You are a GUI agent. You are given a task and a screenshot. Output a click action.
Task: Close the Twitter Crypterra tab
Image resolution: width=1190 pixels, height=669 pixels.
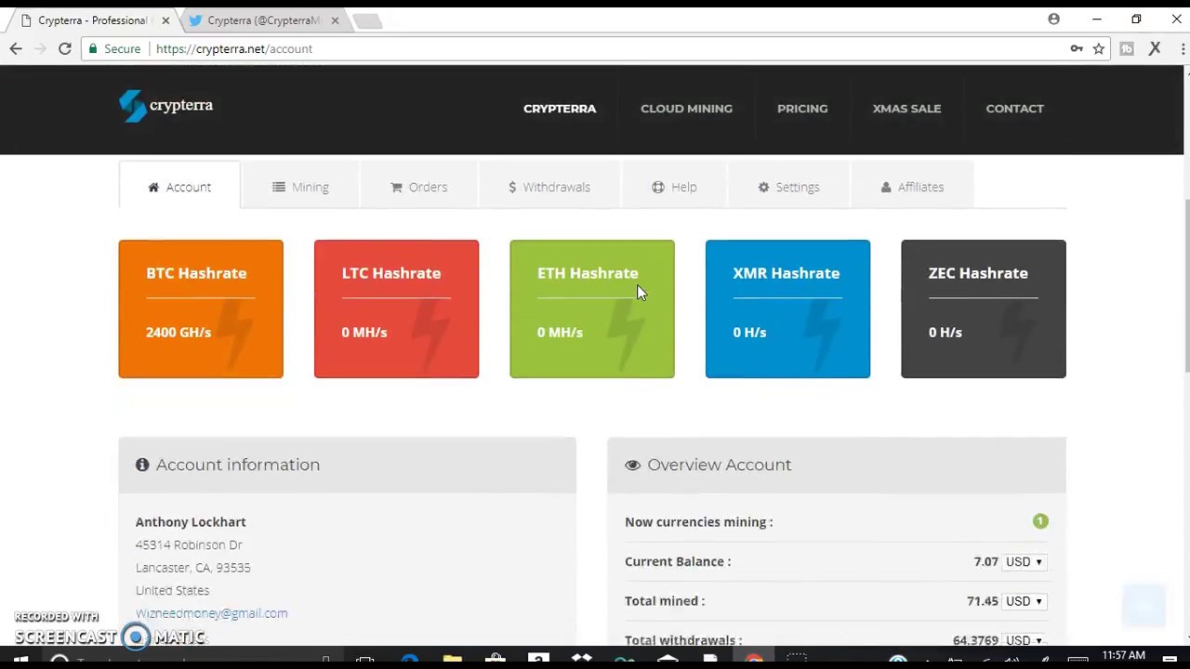[335, 20]
